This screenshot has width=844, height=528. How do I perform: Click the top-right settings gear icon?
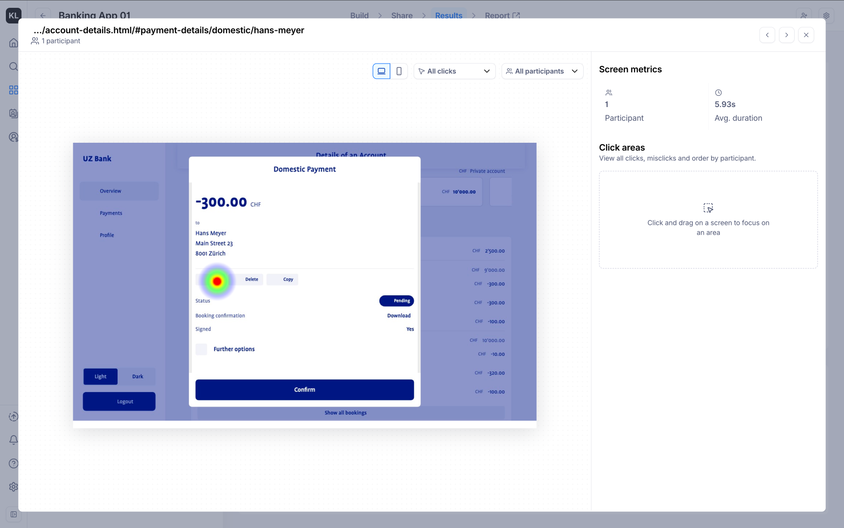(826, 16)
